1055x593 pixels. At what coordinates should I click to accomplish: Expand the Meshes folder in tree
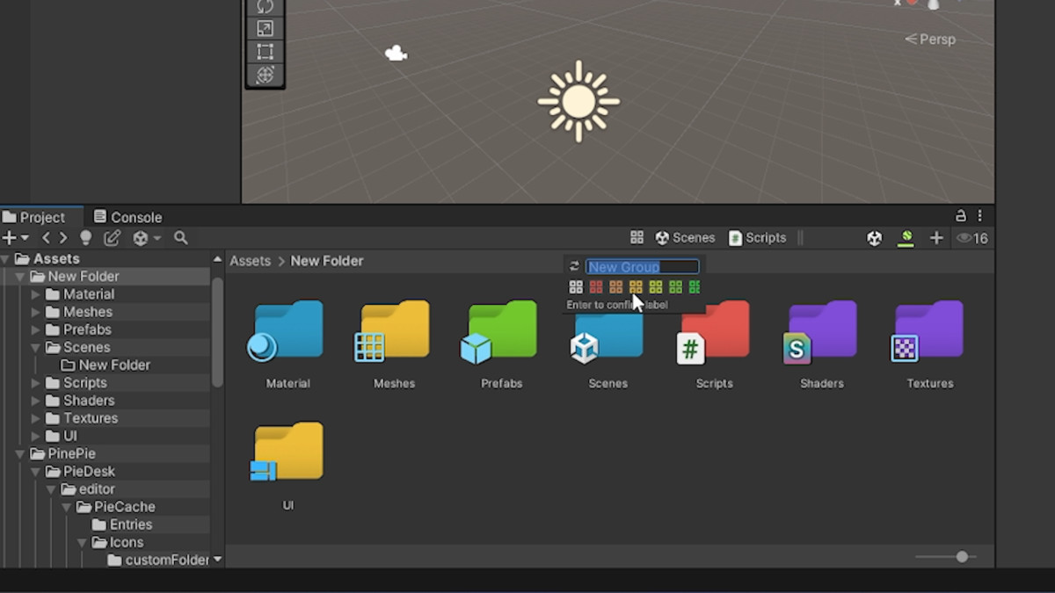36,312
